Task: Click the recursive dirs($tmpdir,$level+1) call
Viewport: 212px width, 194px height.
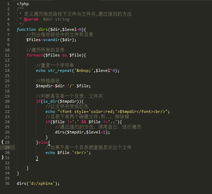Action: (x=83, y=132)
